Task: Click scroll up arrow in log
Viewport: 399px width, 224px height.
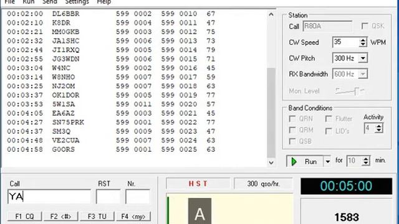Action: click(x=271, y=14)
